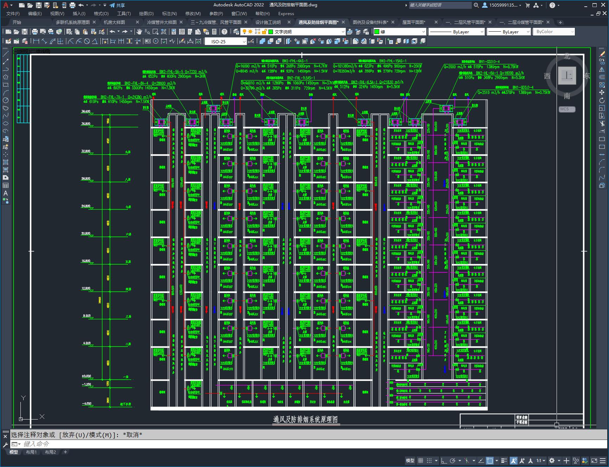Screen dimensions: 609x467
Task: Toggle lineweight display in status bar
Action: (504, 461)
